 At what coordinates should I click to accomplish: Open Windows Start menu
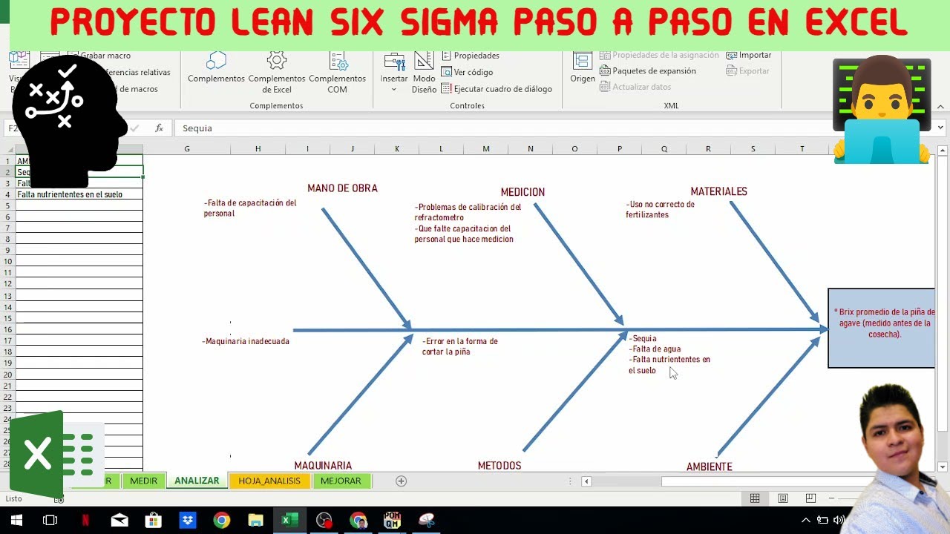pos(16,521)
